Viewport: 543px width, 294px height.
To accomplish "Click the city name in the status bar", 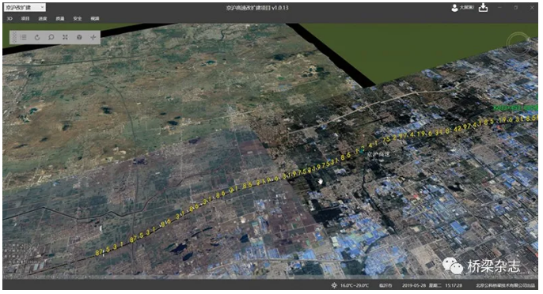I will coord(385,285).
